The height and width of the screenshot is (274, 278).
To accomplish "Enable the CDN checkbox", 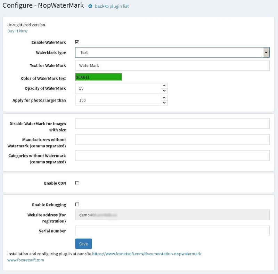I will [x=77, y=183].
